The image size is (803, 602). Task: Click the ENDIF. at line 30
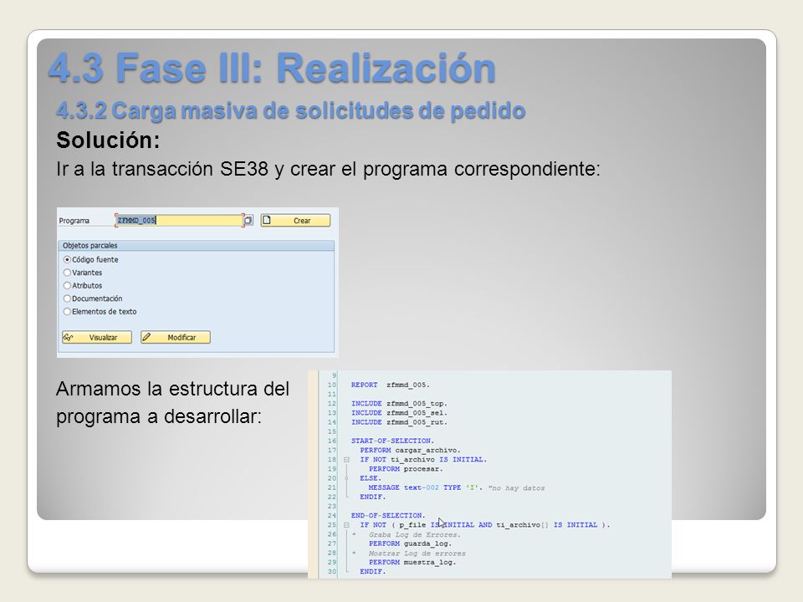click(x=372, y=572)
